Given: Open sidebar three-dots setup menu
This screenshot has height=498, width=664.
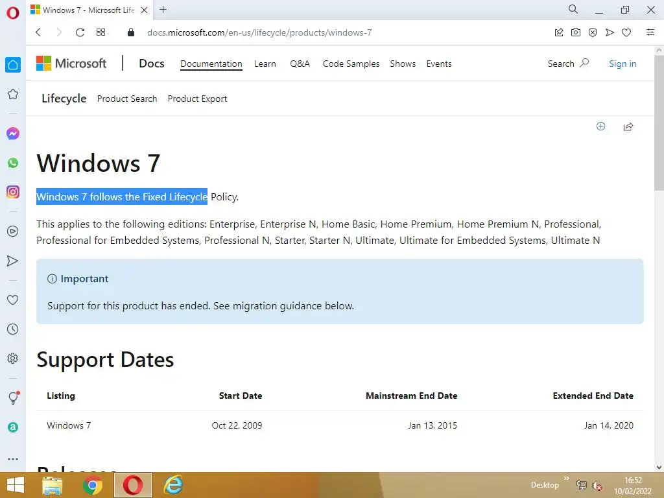Looking at the screenshot, I should 13,459.
